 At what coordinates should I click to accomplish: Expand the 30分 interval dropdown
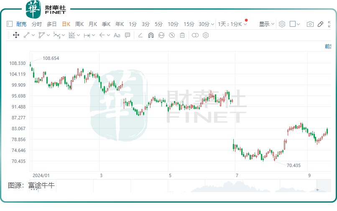(x=207, y=24)
